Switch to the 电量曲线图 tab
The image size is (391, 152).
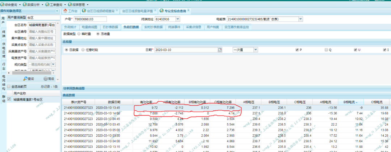pyautogui.click(x=89, y=27)
